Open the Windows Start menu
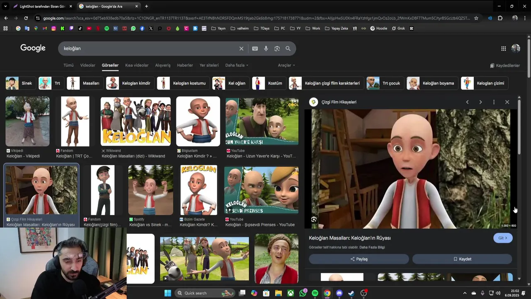 [168, 293]
